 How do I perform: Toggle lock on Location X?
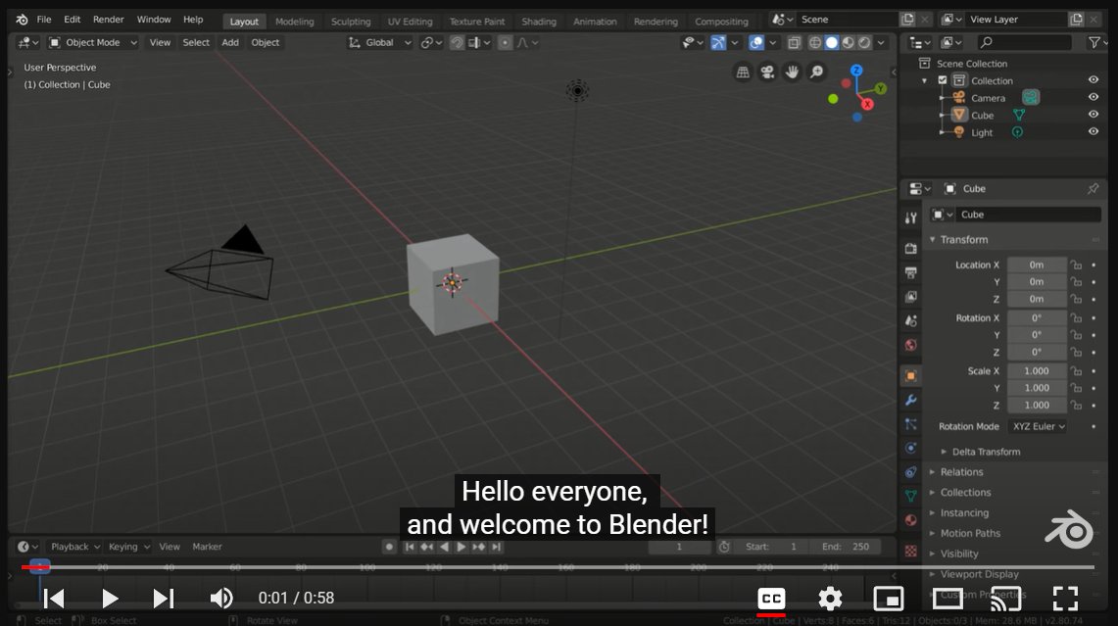(x=1076, y=265)
